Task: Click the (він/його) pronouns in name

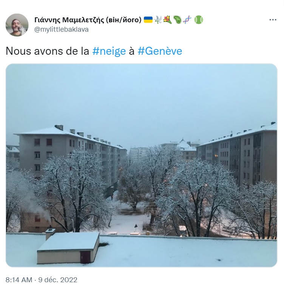Action: pyautogui.click(x=123, y=20)
